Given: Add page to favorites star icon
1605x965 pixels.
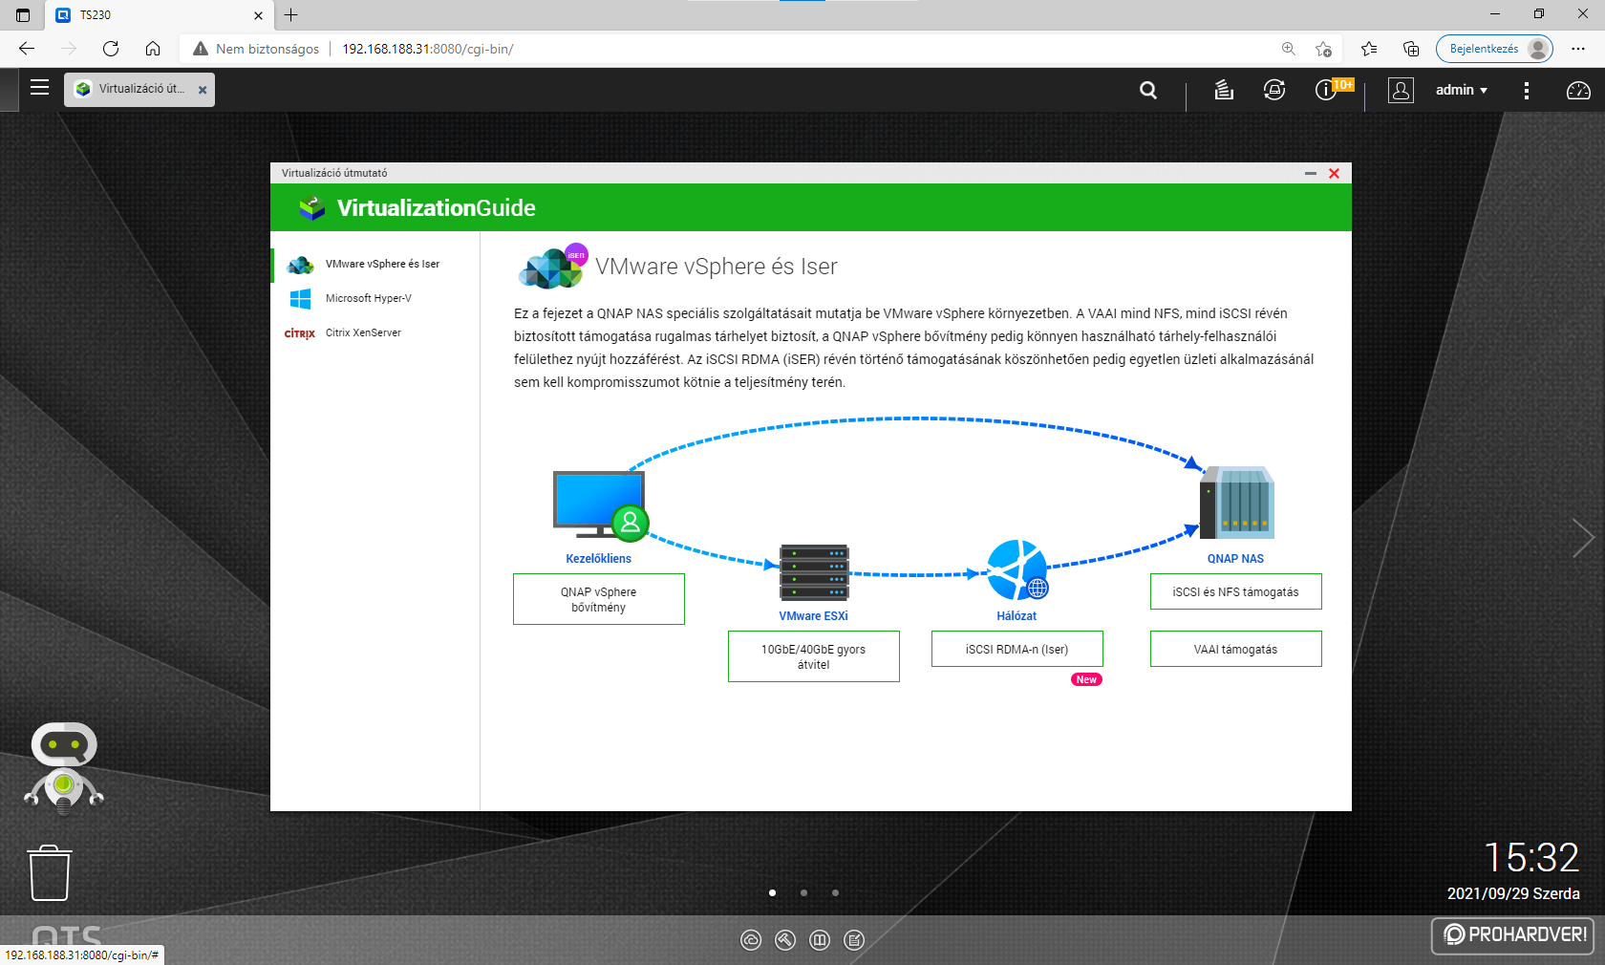Looking at the screenshot, I should click(1323, 49).
